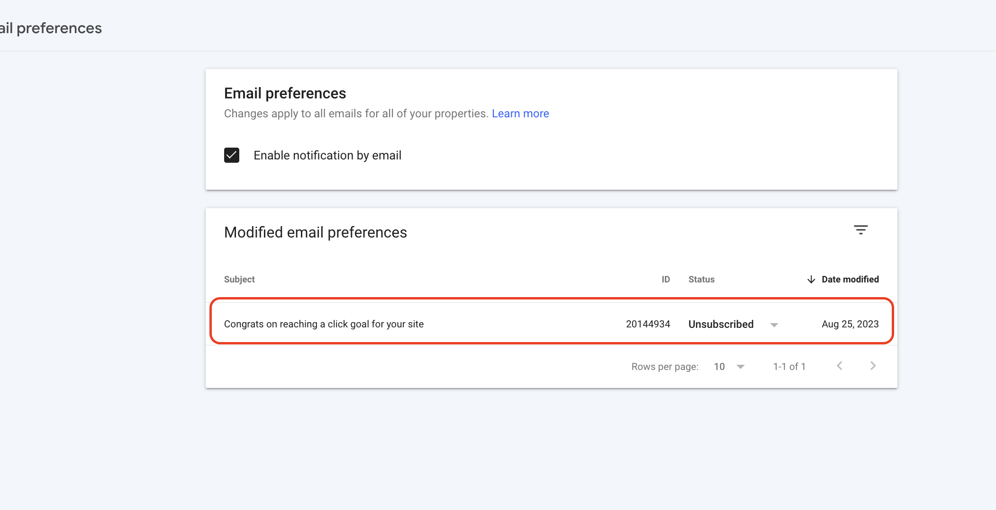Click the 'Modified email preferences' heading

click(x=315, y=232)
